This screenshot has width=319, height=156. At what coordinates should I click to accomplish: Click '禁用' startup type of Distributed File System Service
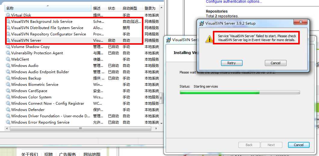(126, 28)
